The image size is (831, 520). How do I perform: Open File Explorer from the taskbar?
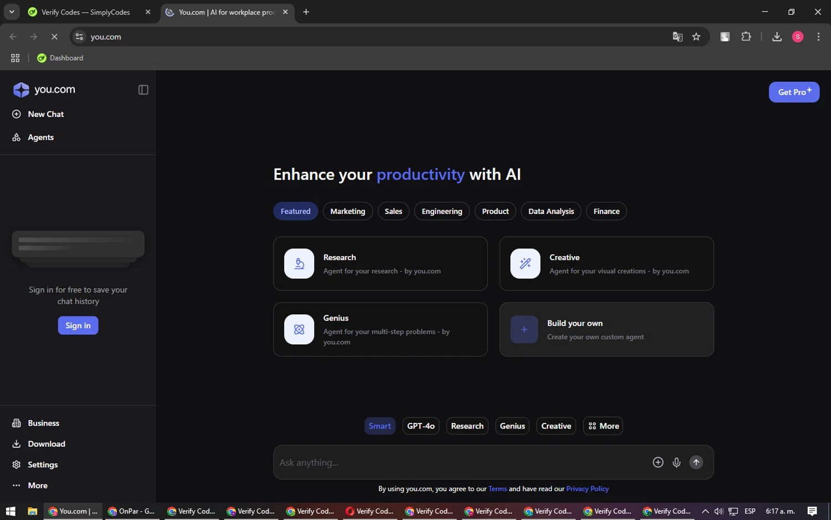pos(32,511)
